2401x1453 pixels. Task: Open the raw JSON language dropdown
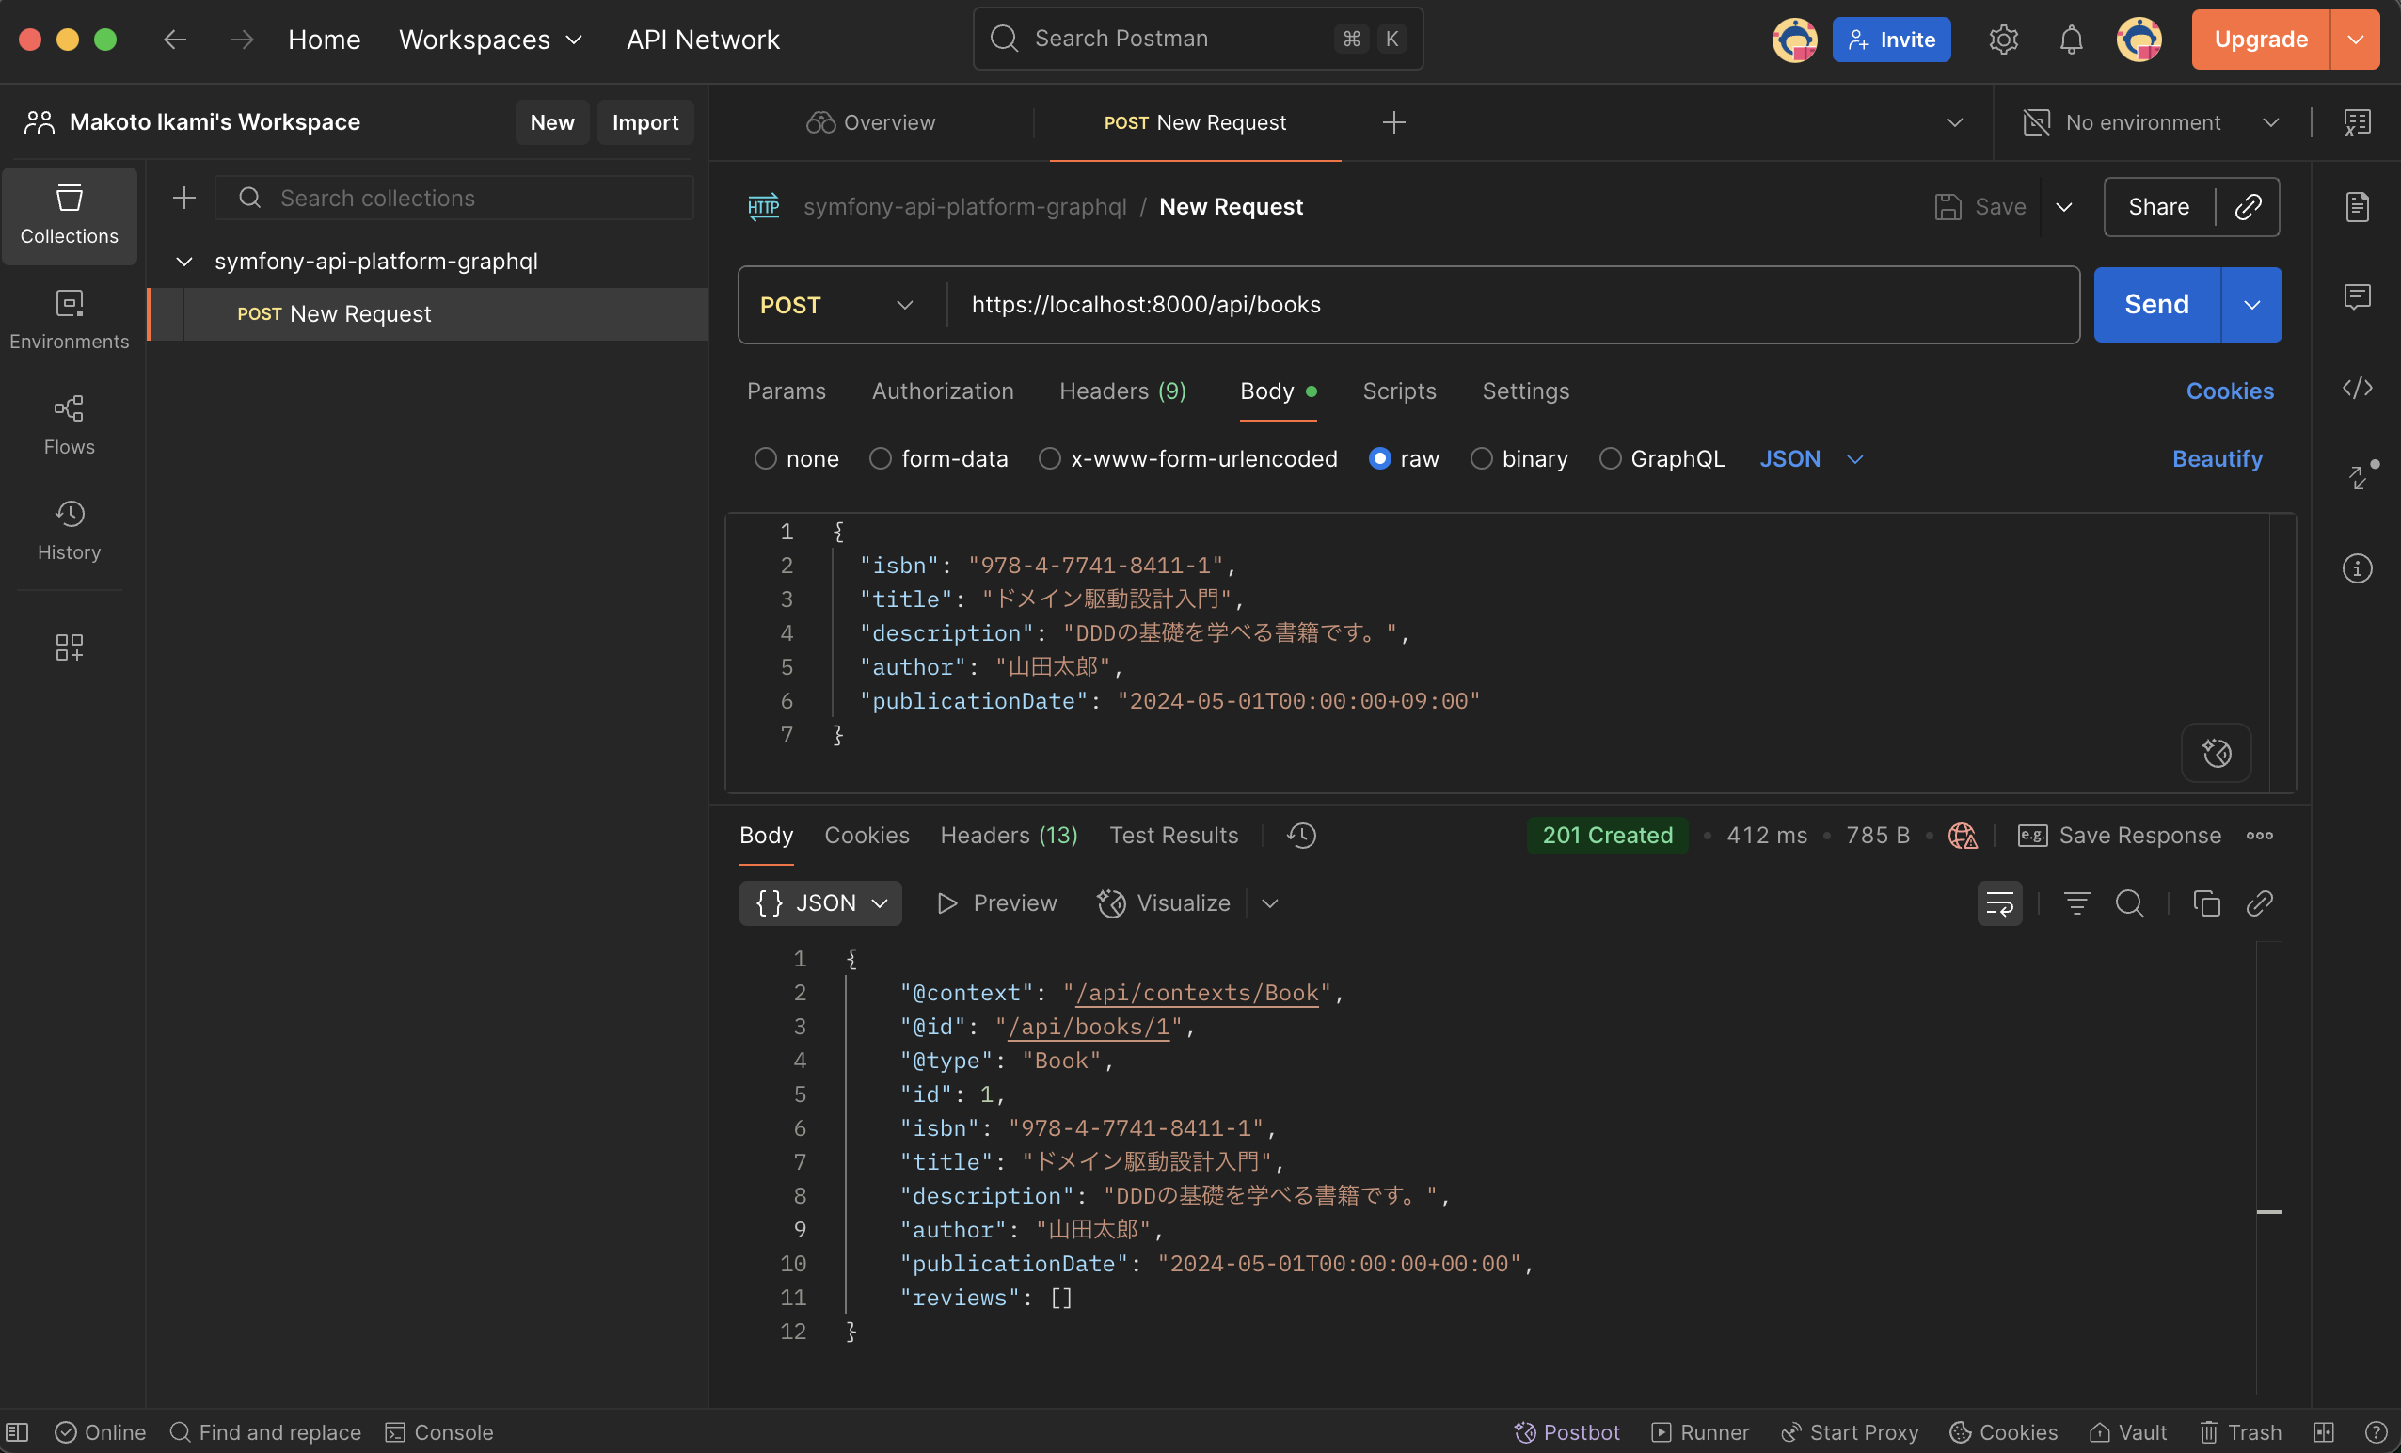click(x=1811, y=458)
